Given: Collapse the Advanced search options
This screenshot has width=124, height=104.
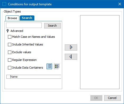Looking at the screenshot, I should [17, 31].
